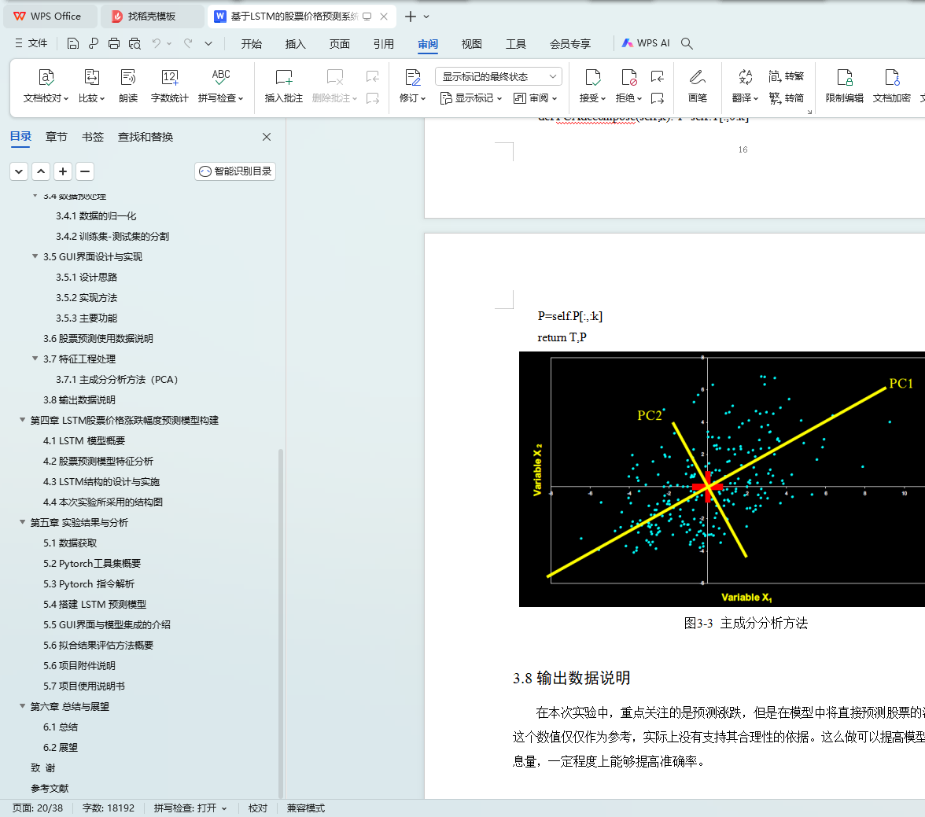Jump to 参考文献 in outline
This screenshot has height=817, width=925.
click(50, 788)
